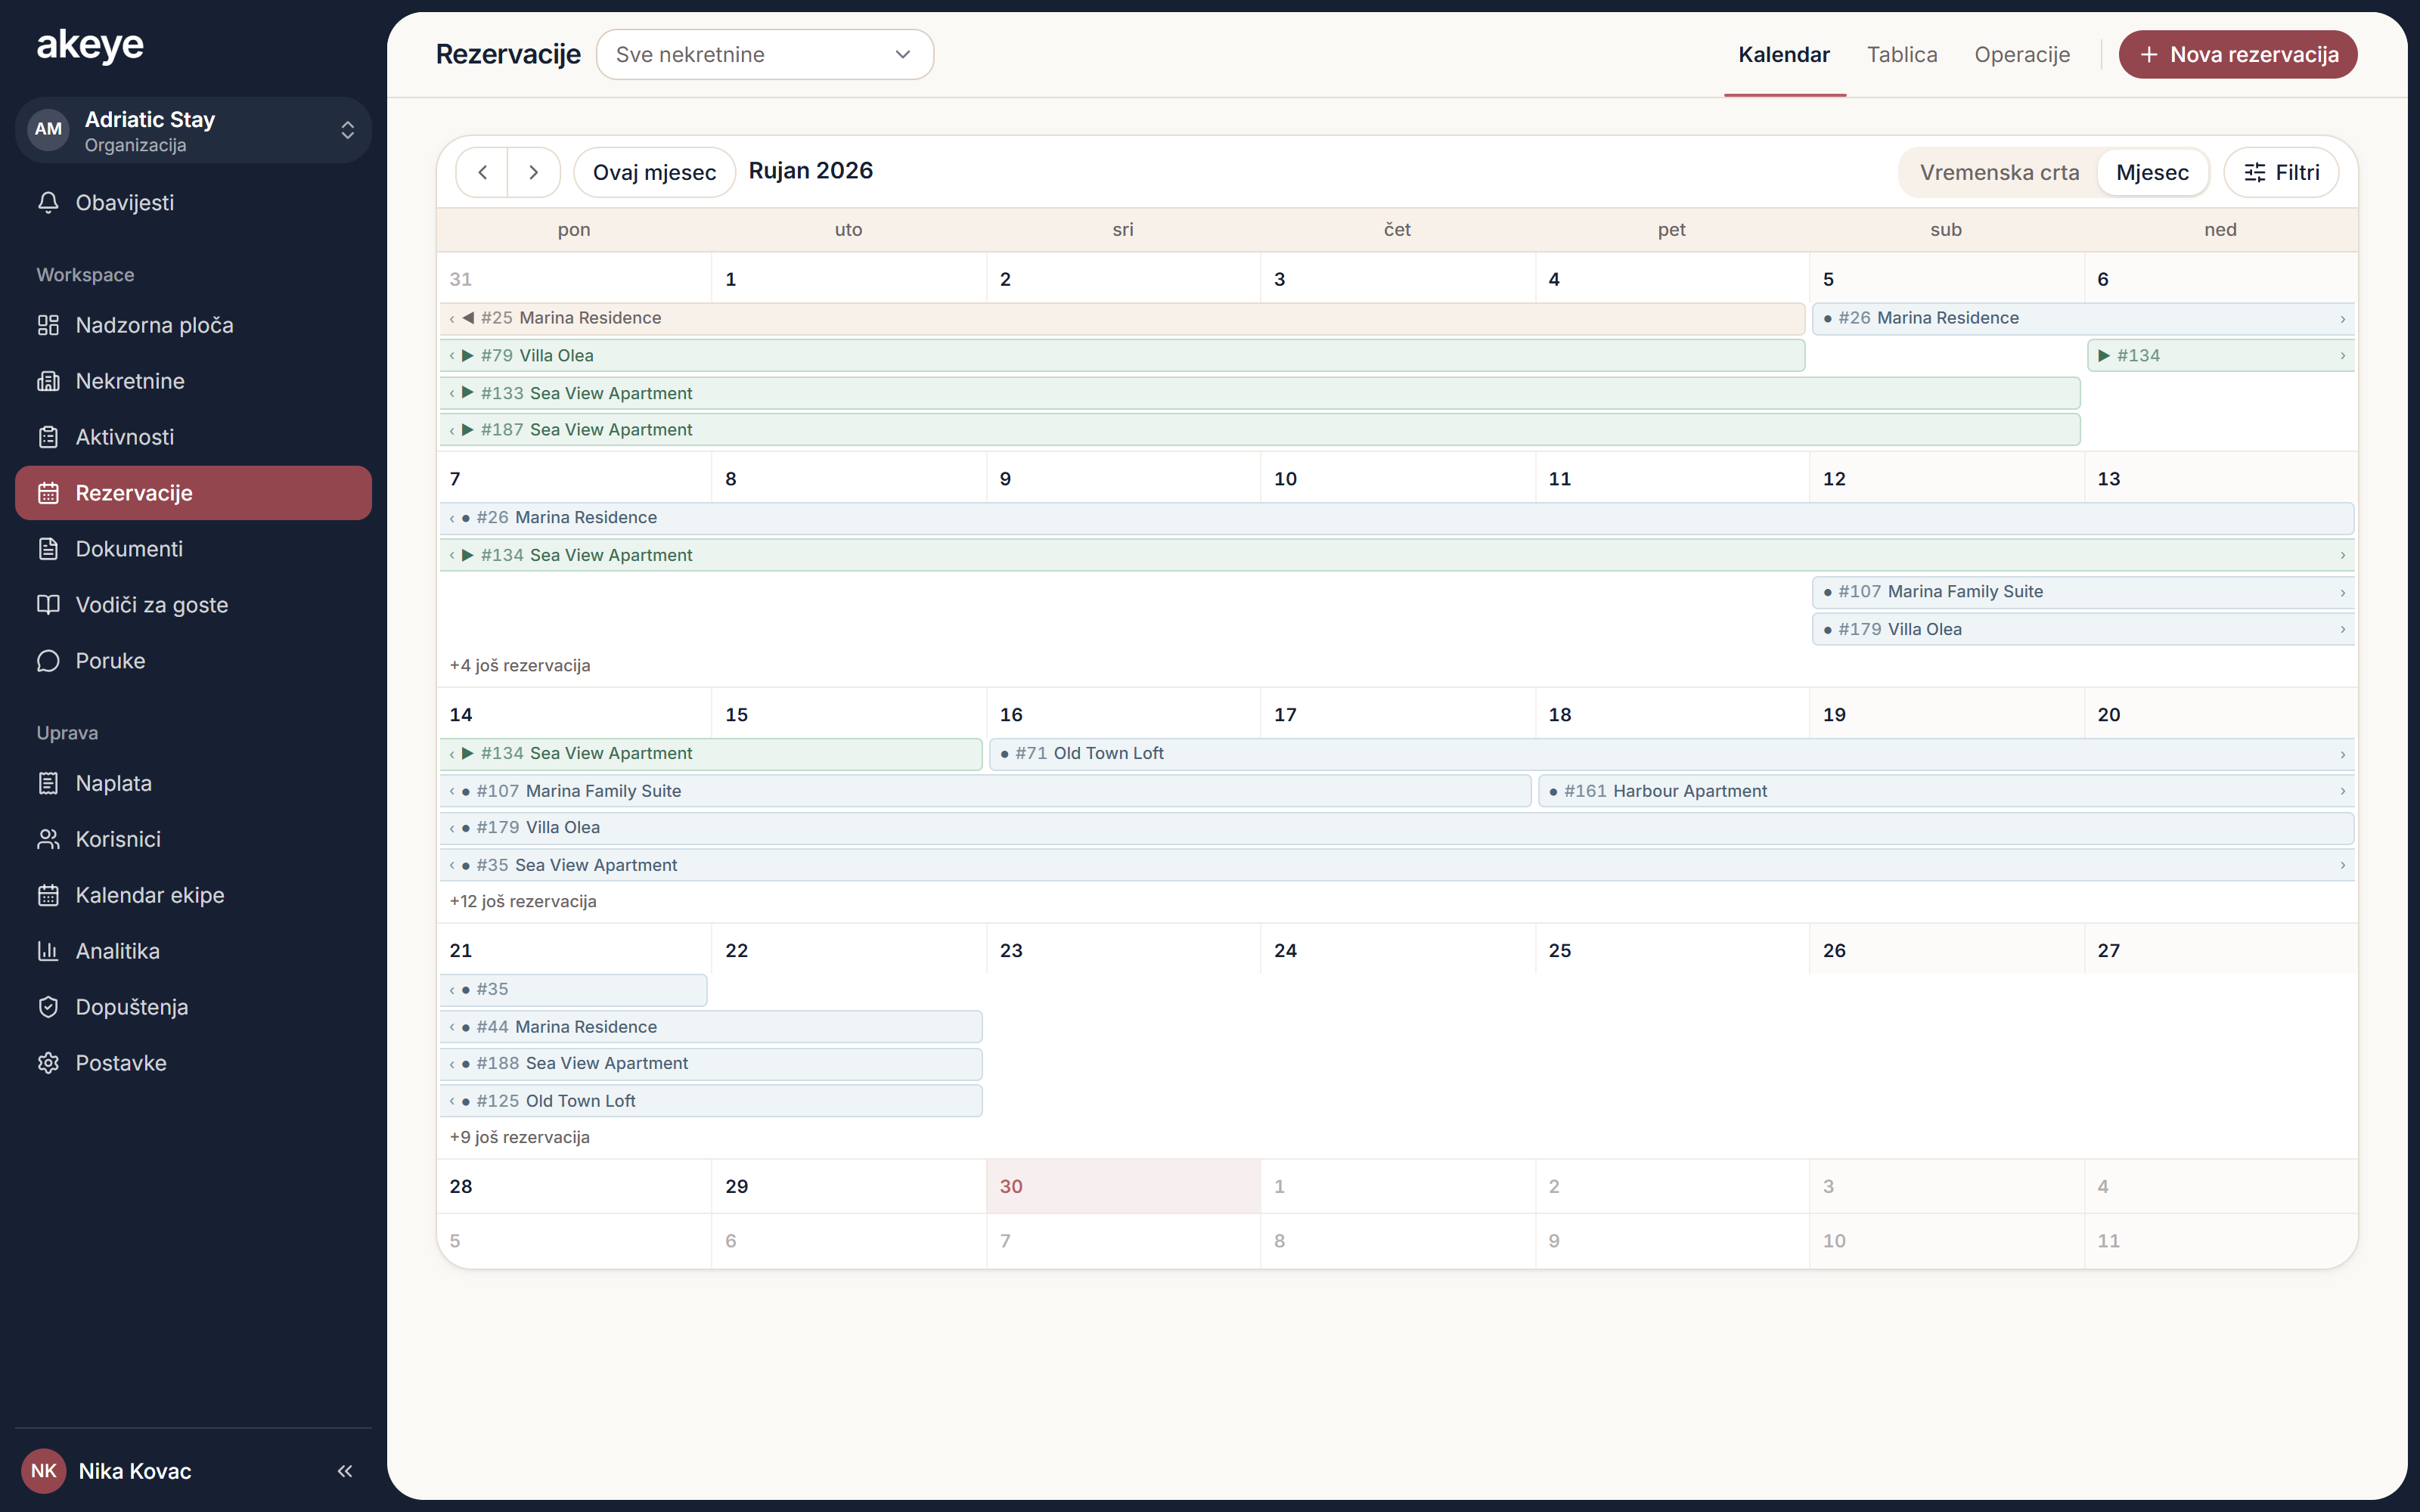Image resolution: width=2420 pixels, height=1512 pixels.
Task: Open Analitika chart icon
Action: tap(48, 951)
